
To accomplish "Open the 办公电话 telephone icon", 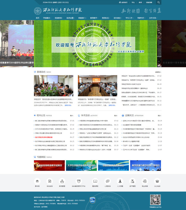I will tap(157, 181).
